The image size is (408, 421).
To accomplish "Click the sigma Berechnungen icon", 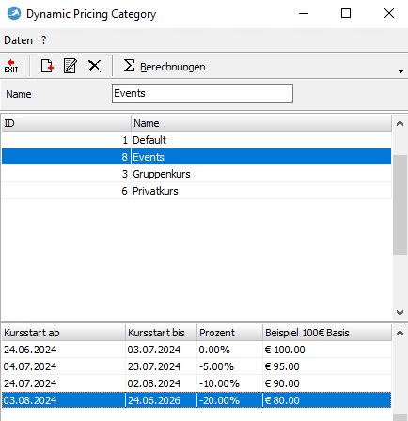I will tap(129, 66).
